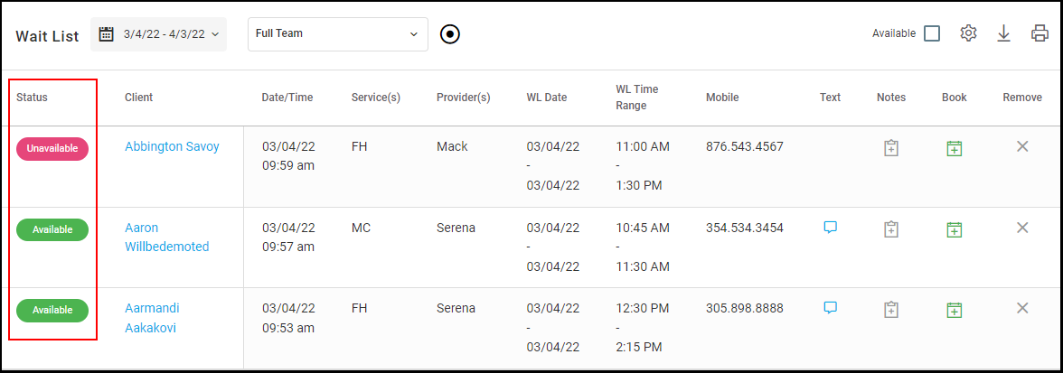Tick the Available checkbox
1063x373 pixels.
pyautogui.click(x=931, y=33)
